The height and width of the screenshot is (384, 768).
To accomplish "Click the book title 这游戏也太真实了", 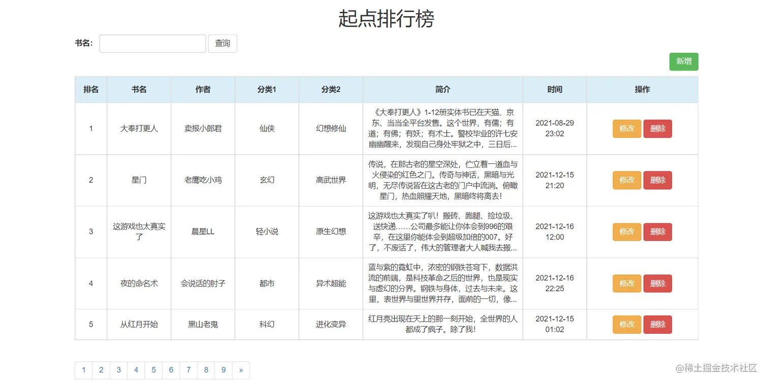I will (139, 232).
